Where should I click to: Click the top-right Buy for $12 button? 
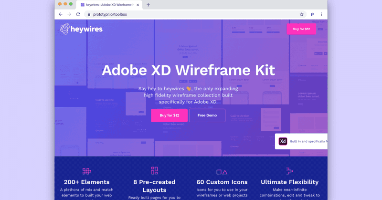301,29
